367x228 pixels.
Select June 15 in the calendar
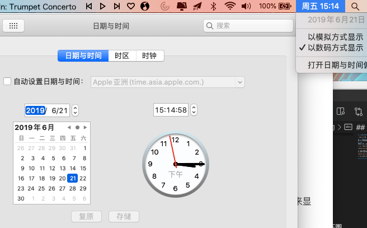tap(84, 168)
